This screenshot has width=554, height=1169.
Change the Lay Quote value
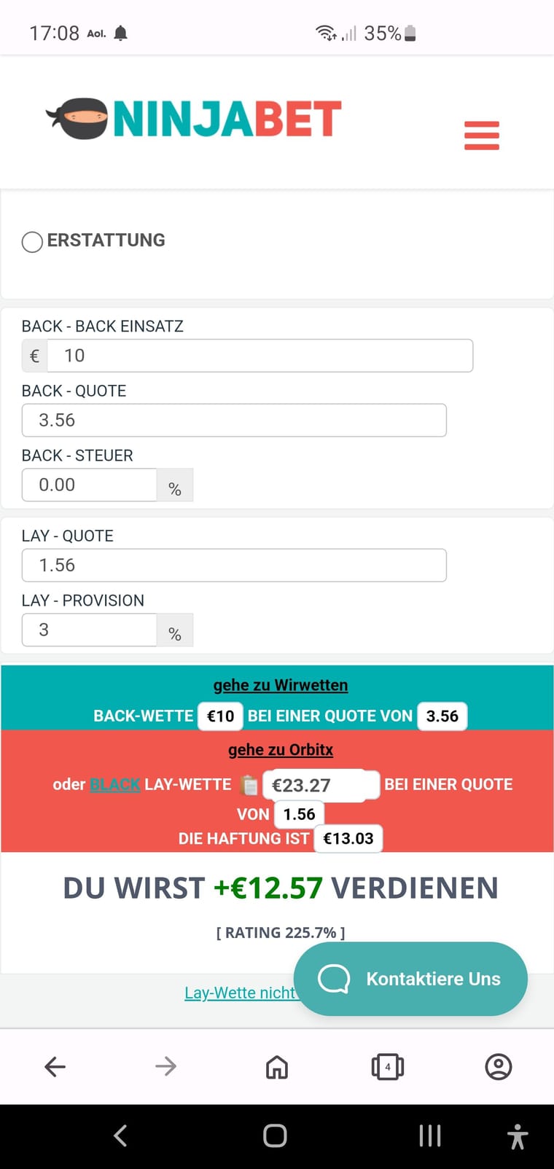234,566
